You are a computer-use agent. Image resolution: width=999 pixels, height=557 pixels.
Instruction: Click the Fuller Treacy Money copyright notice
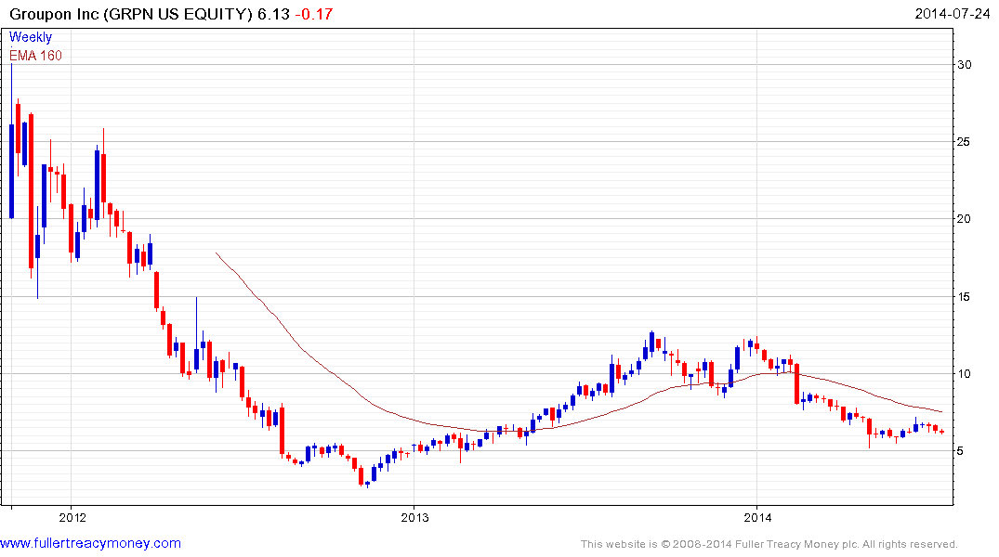[x=769, y=544]
